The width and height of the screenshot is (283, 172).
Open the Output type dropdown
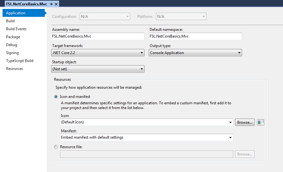pyautogui.click(x=195, y=53)
